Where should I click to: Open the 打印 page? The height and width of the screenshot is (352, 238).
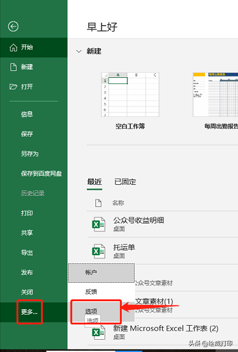pyautogui.click(x=27, y=213)
